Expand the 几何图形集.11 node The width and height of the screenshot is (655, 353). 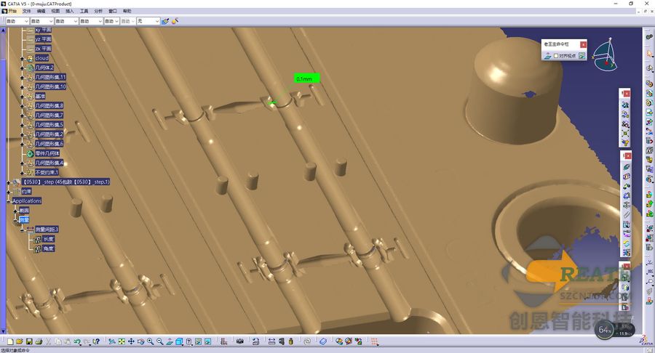coord(22,78)
